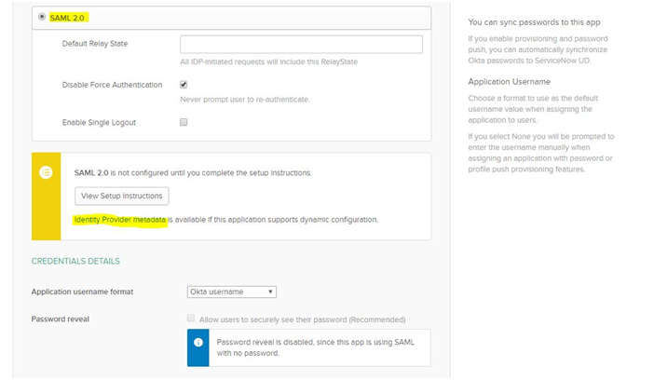Click View Setup Instructions button
The image size is (654, 380).
[x=122, y=196]
